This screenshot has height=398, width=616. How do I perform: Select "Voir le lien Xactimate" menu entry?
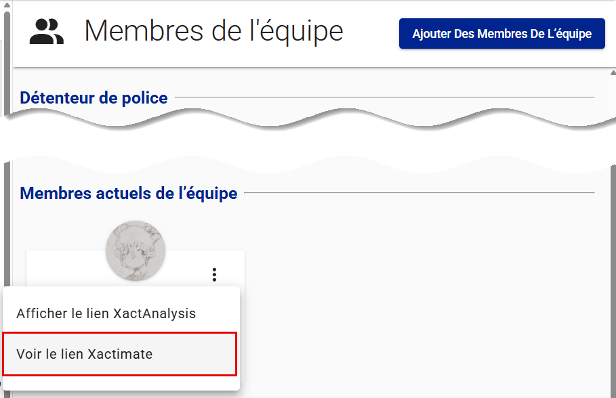[120, 354]
